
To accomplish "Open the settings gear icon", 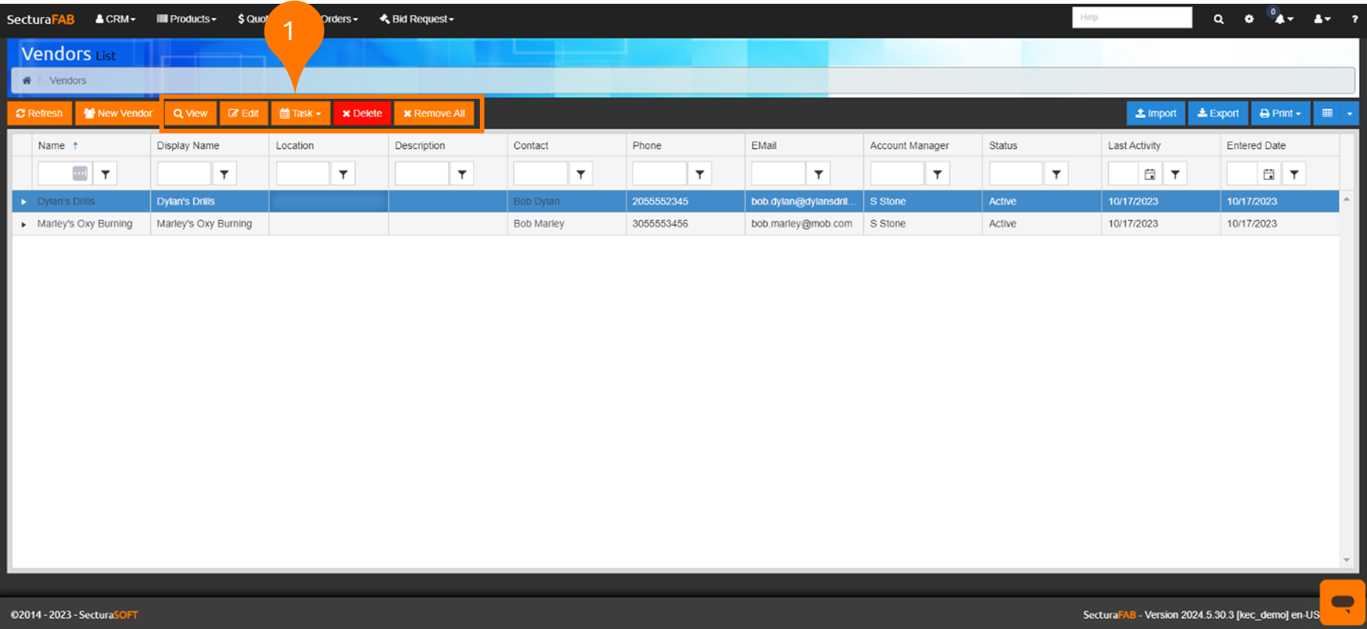I will (1248, 19).
